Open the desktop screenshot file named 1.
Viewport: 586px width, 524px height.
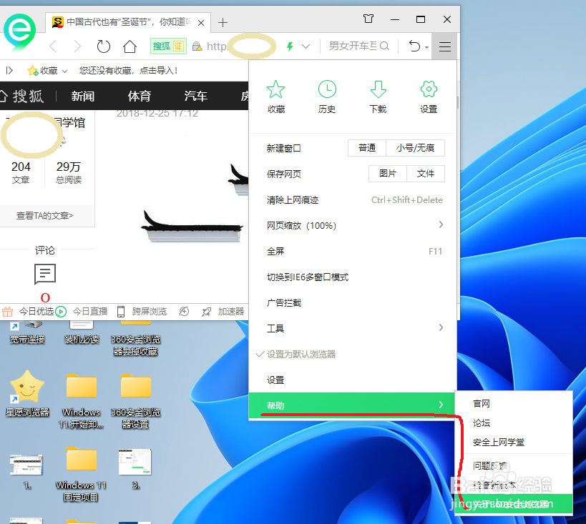point(26,472)
